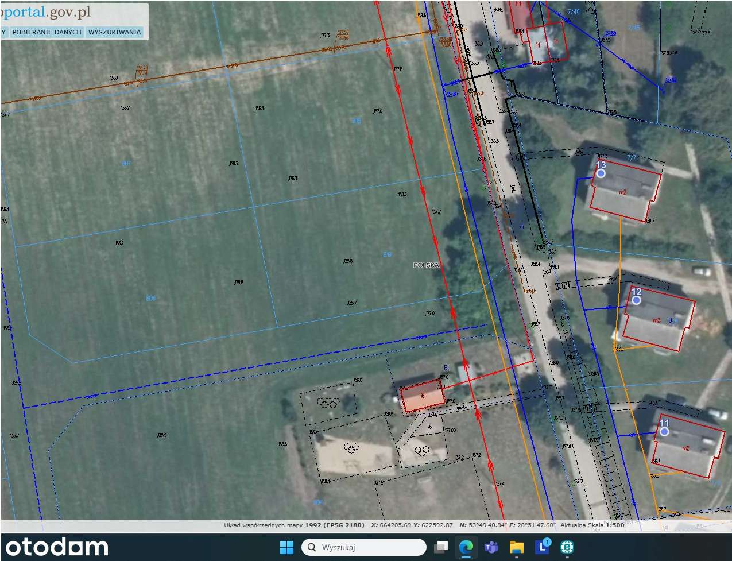The width and height of the screenshot is (732, 561).
Task: Click the X: 664205.69 coordinate value
Action: (x=391, y=525)
